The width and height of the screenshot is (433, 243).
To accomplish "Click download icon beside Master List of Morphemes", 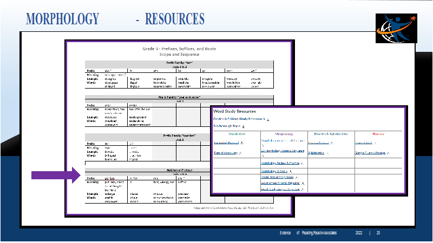I will tap(297, 178).
